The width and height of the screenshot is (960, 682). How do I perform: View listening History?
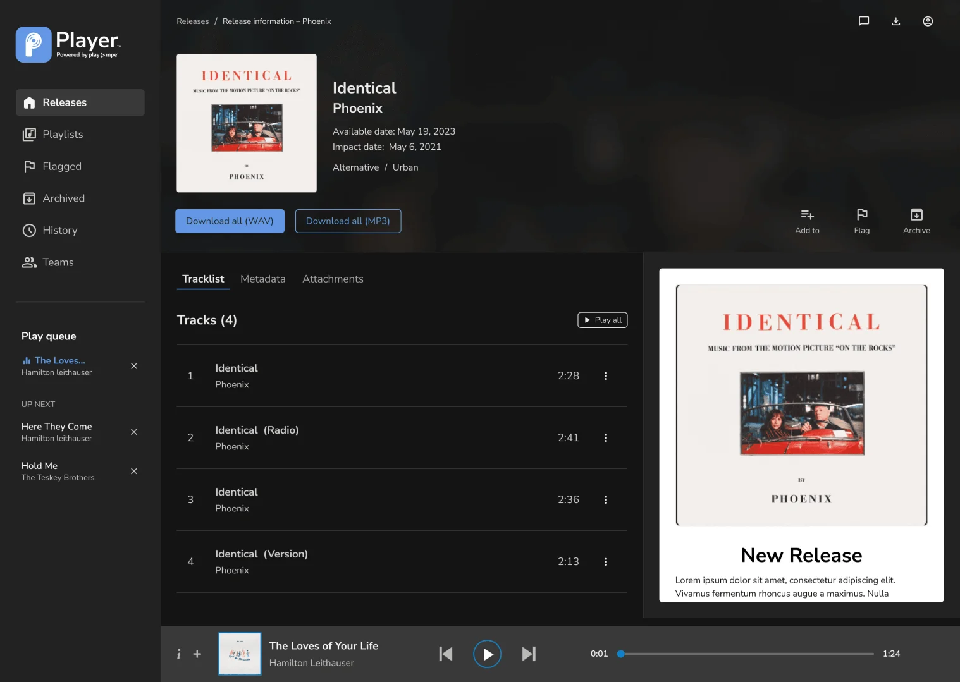pos(59,230)
